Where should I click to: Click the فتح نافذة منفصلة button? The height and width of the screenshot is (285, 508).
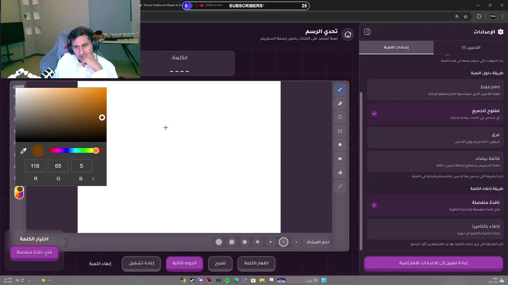point(34,252)
